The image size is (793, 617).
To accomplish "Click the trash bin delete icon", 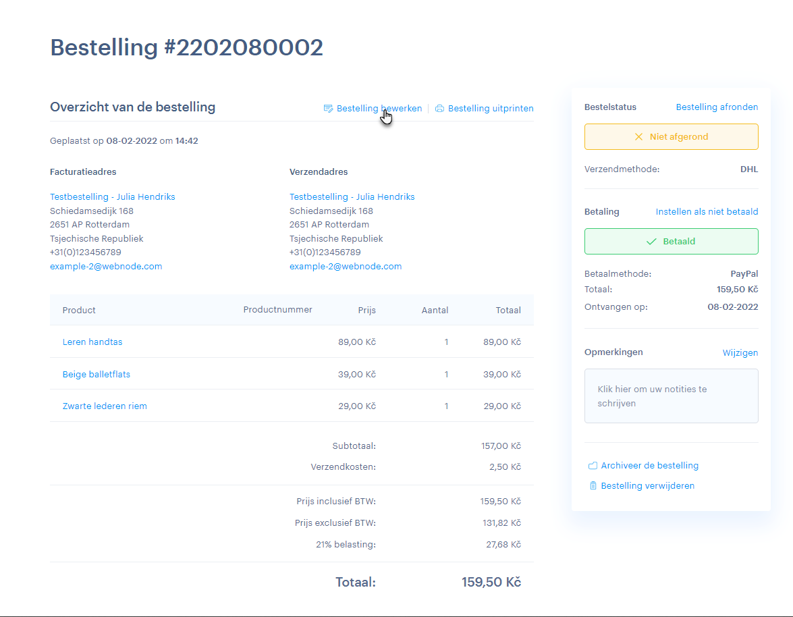I will (593, 486).
